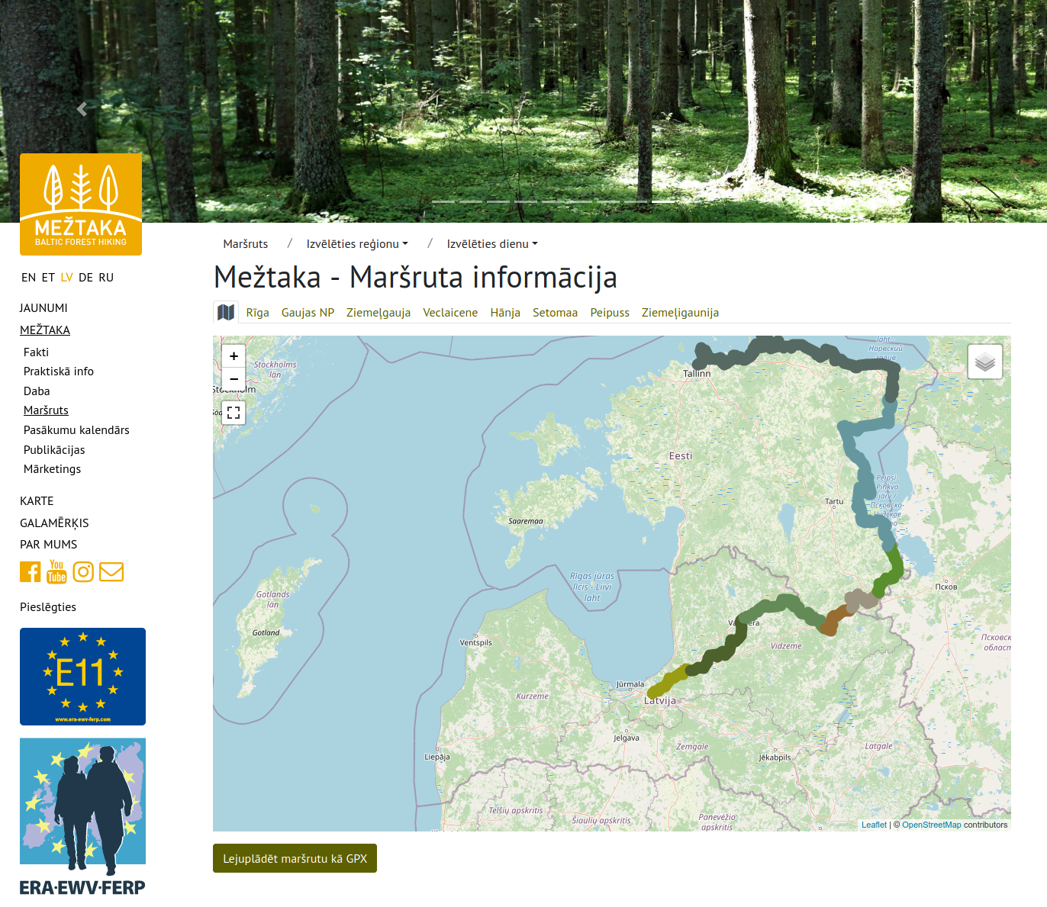Click the email envelope icon

pos(111,571)
